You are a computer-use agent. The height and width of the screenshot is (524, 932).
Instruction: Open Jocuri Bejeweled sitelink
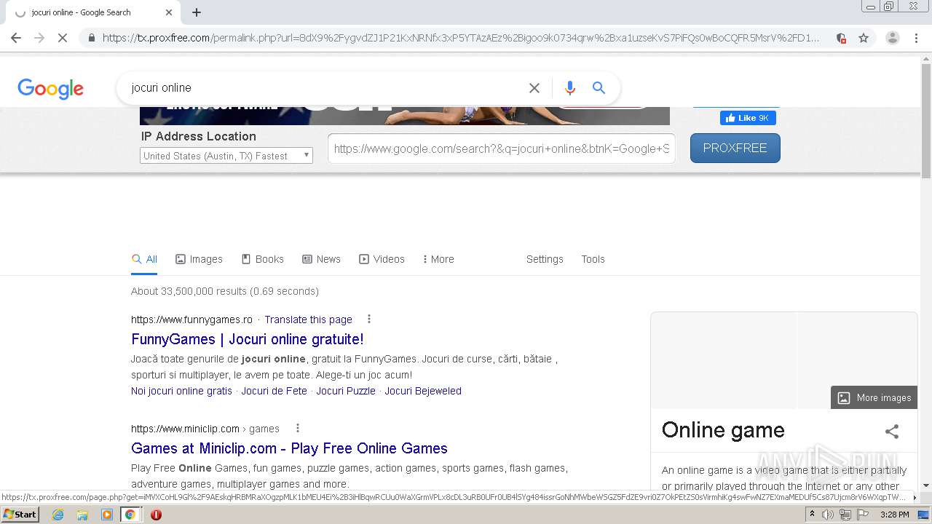coord(423,391)
